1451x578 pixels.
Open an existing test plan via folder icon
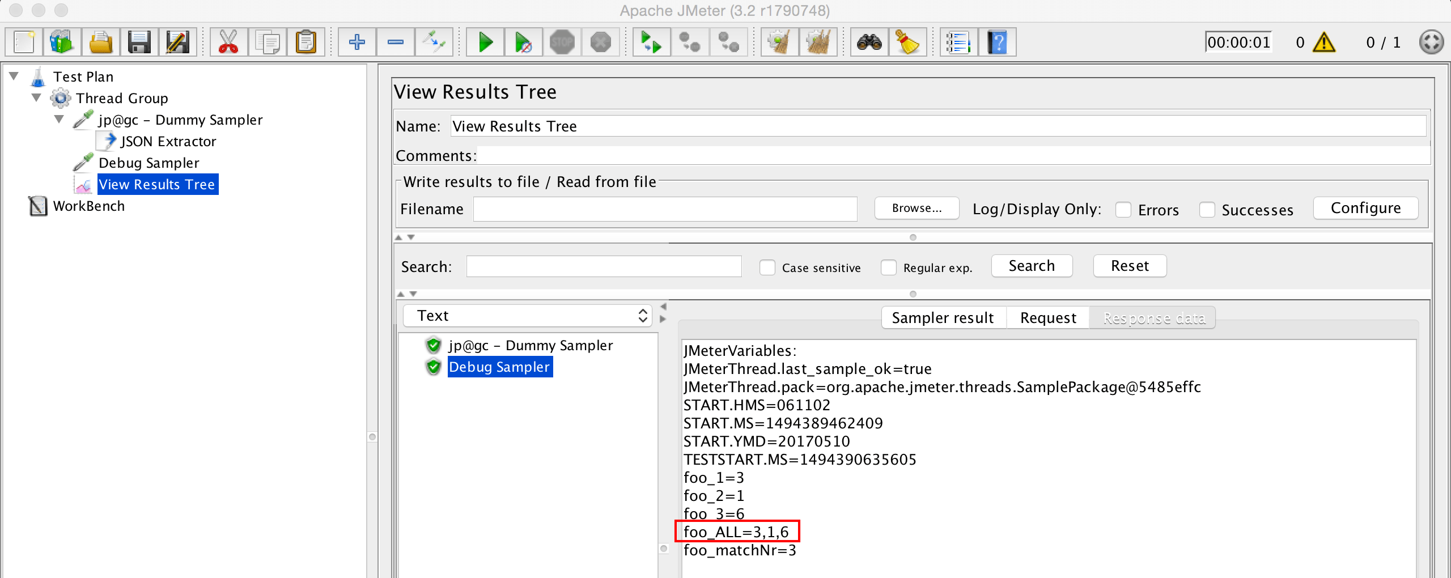[x=101, y=41]
